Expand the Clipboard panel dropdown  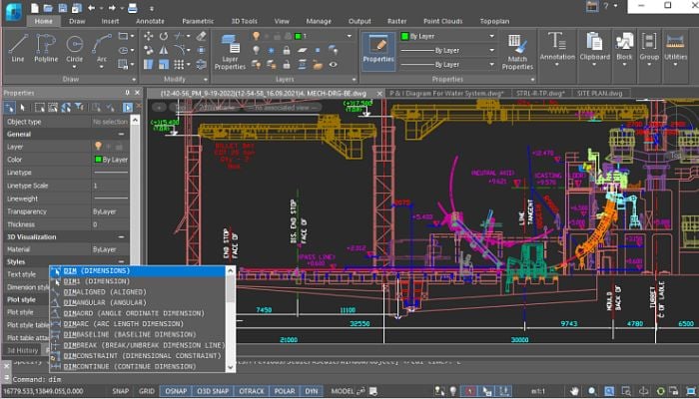click(x=595, y=64)
